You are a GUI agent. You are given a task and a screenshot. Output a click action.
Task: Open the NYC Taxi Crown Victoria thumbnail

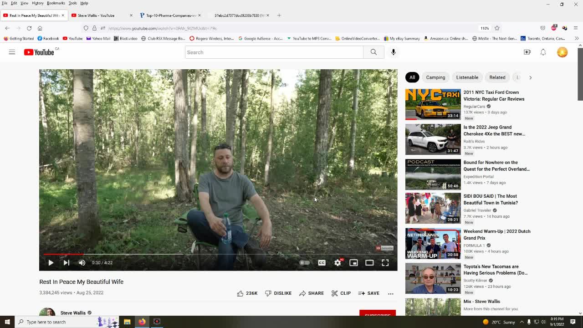click(433, 104)
